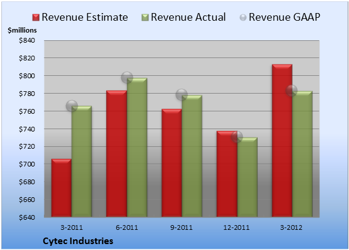349x250 pixels.
Task: Click the '$700' y-axis value
Action: pos(27,164)
